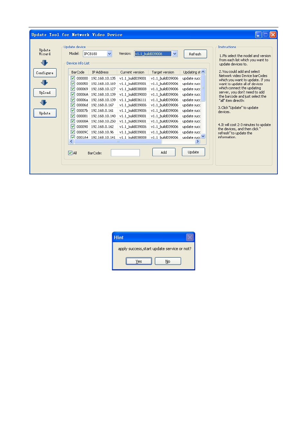The image size is (307, 435).
Task: Choose No in the Hint dialog
Action: pos(168,261)
